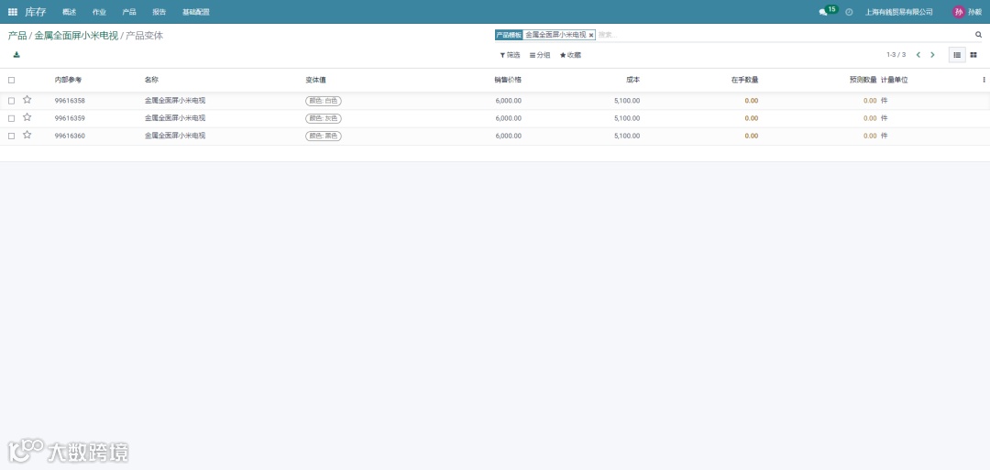Switch to list view
Viewport: 990px width, 470px height.
957,55
